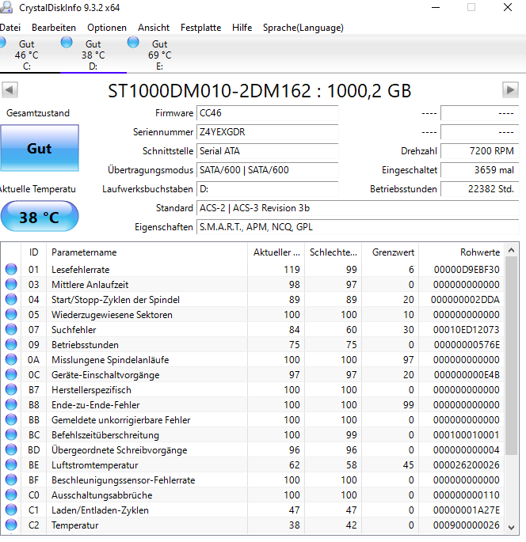This screenshot has height=542, width=526.
Task: Click status orb beside Laden/Entladen-Zyklen
Action: pos(11,510)
